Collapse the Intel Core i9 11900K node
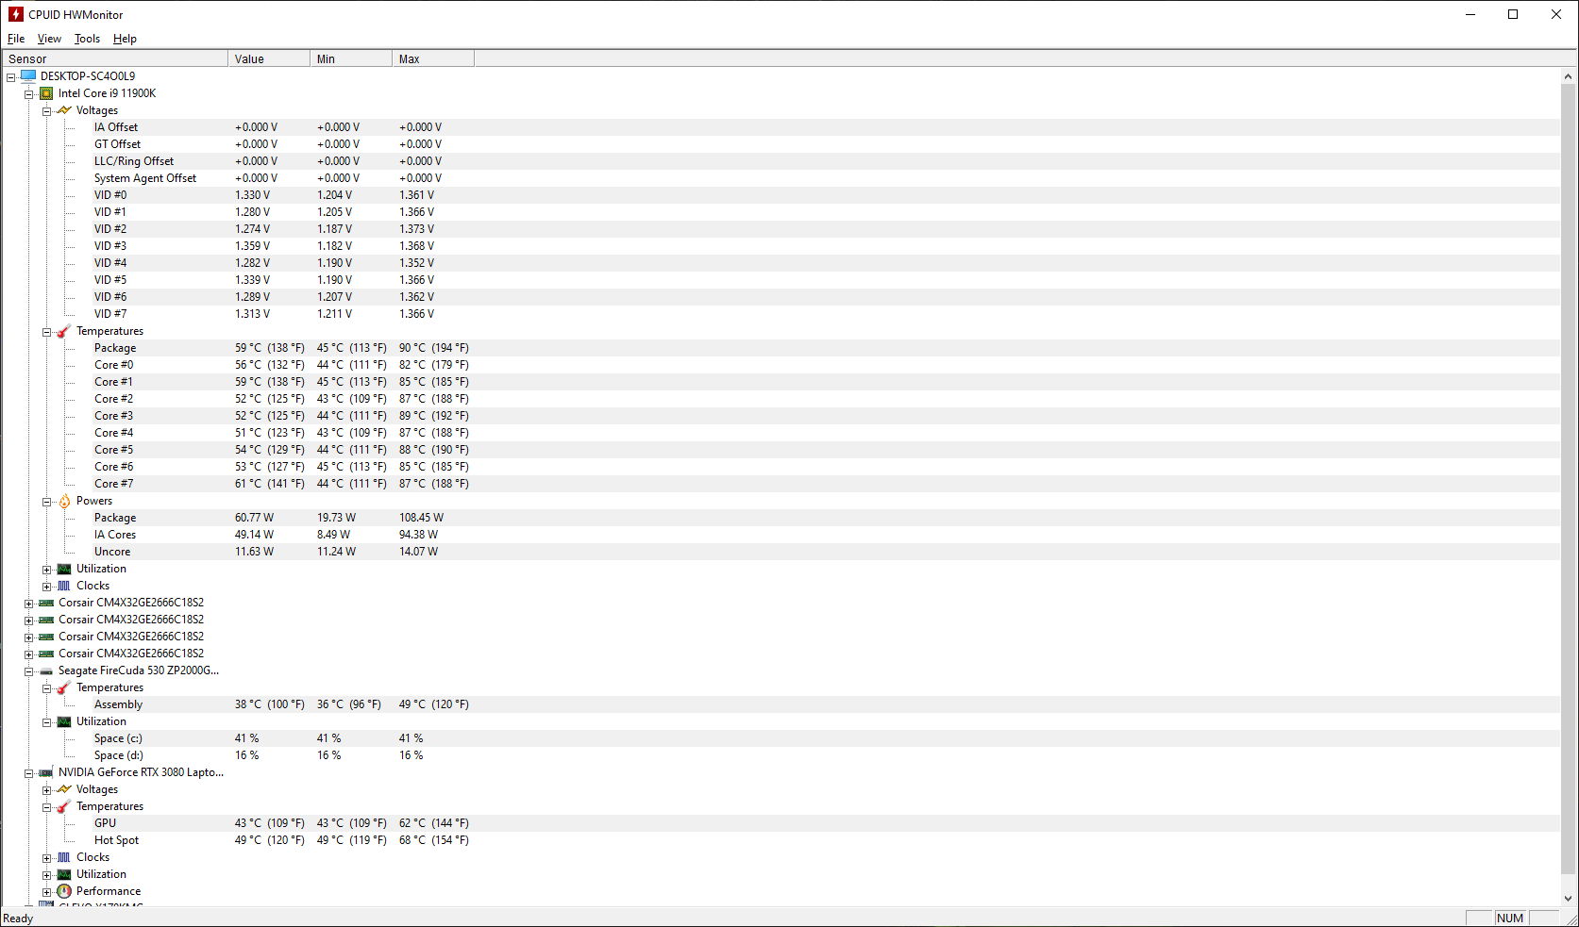 (29, 94)
